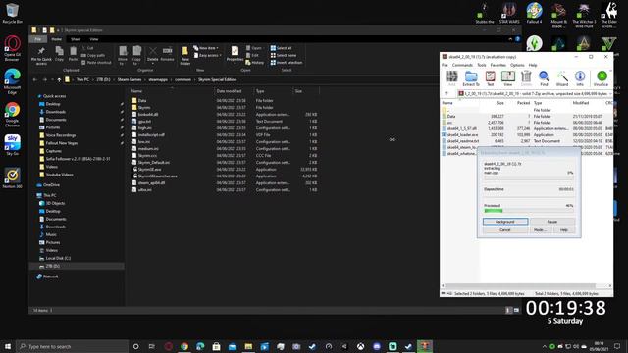This screenshot has height=353, width=628.
Task: Click WinRAR Info toolbar icon
Action: click(x=580, y=78)
